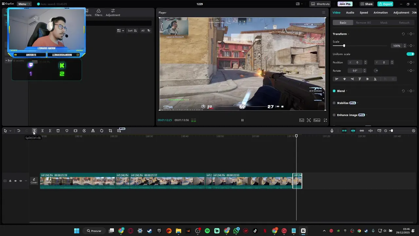Open the Filters panel icon

coord(99,13)
